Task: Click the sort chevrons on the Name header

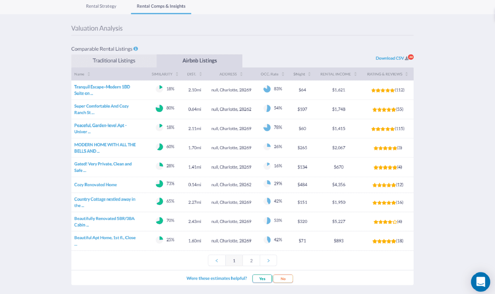Action: tap(89, 74)
